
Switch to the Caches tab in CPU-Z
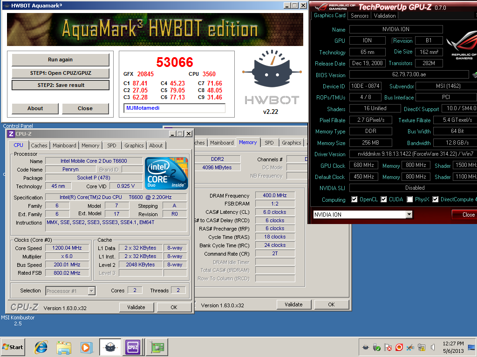click(39, 145)
